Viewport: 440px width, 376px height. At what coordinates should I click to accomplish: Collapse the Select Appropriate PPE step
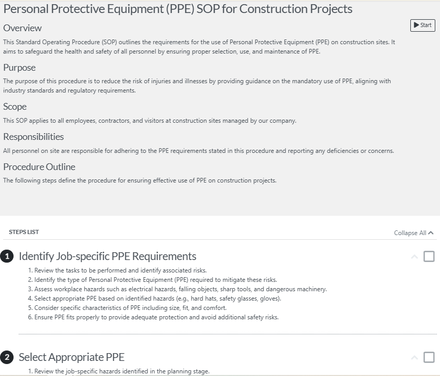pos(413,357)
